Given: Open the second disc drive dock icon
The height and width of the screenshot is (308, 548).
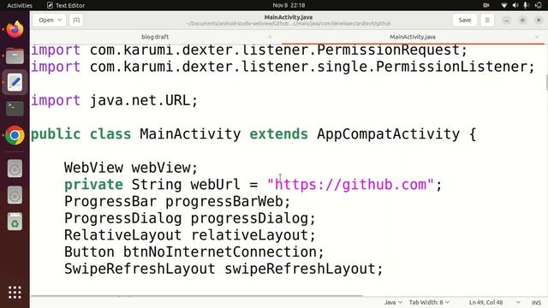Looking at the screenshot, I should click(15, 195).
